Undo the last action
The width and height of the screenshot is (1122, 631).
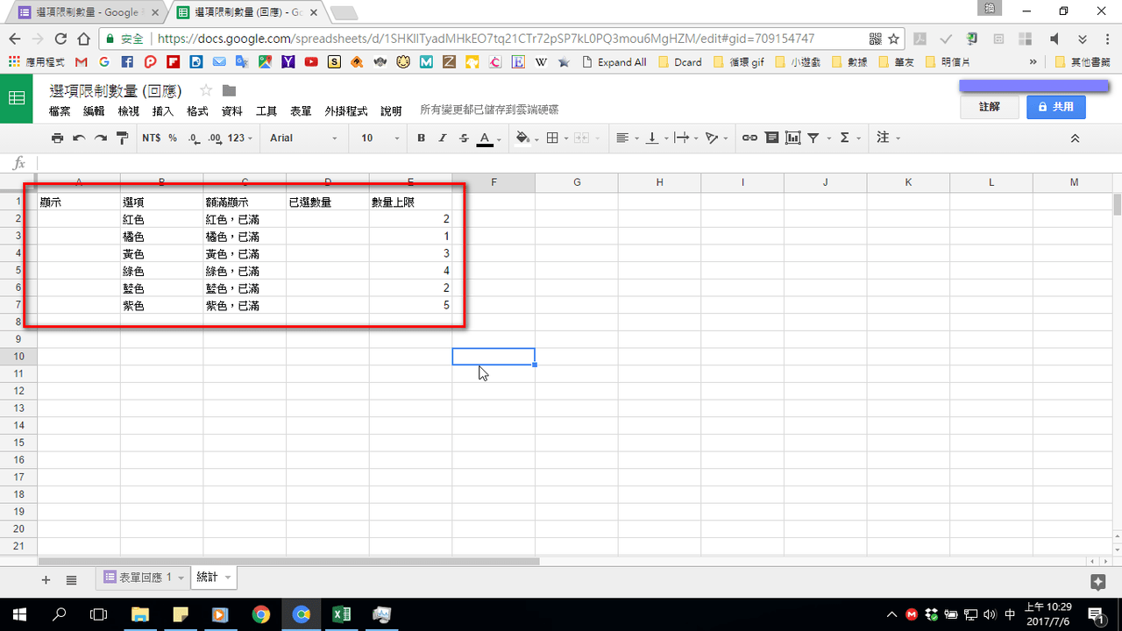pyautogui.click(x=79, y=138)
